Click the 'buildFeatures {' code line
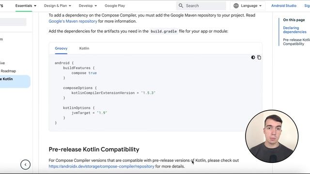 [79, 68]
